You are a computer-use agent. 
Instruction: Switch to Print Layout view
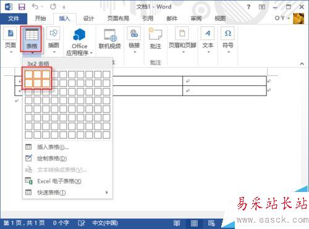point(194,223)
